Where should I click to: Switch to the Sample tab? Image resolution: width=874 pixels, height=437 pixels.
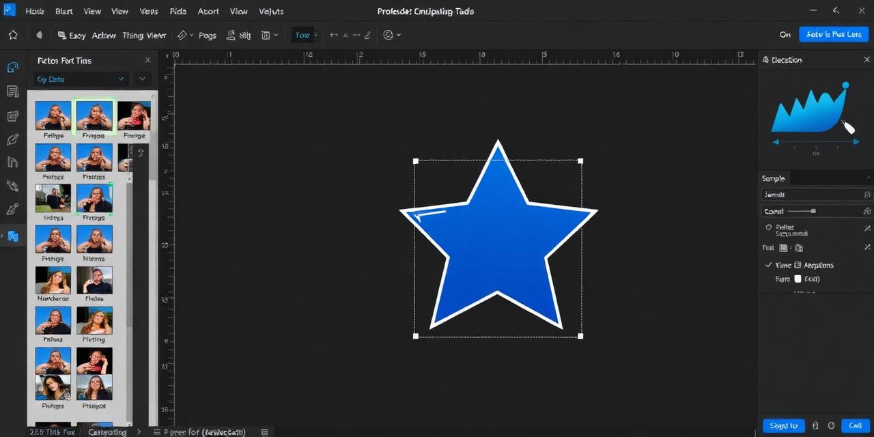click(774, 178)
